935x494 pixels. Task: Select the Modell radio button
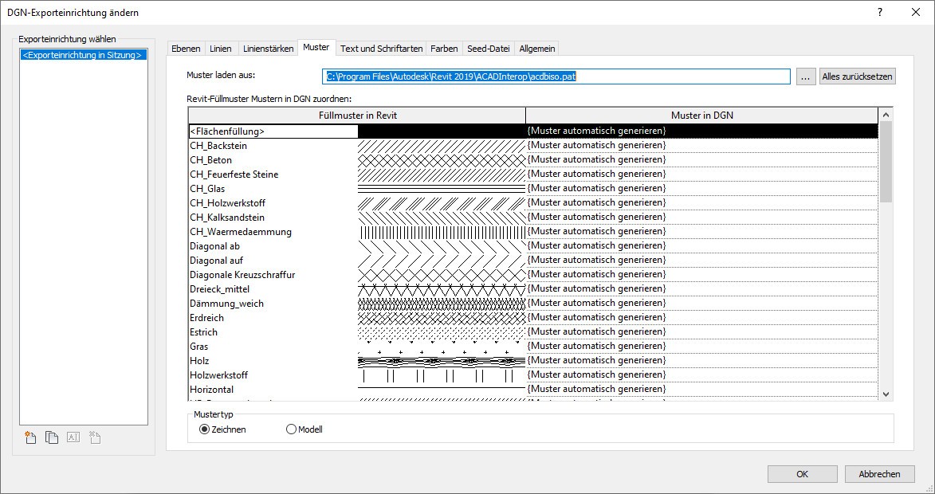pyautogui.click(x=291, y=429)
